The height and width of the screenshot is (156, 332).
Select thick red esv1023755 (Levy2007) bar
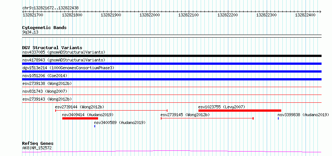click(240, 110)
